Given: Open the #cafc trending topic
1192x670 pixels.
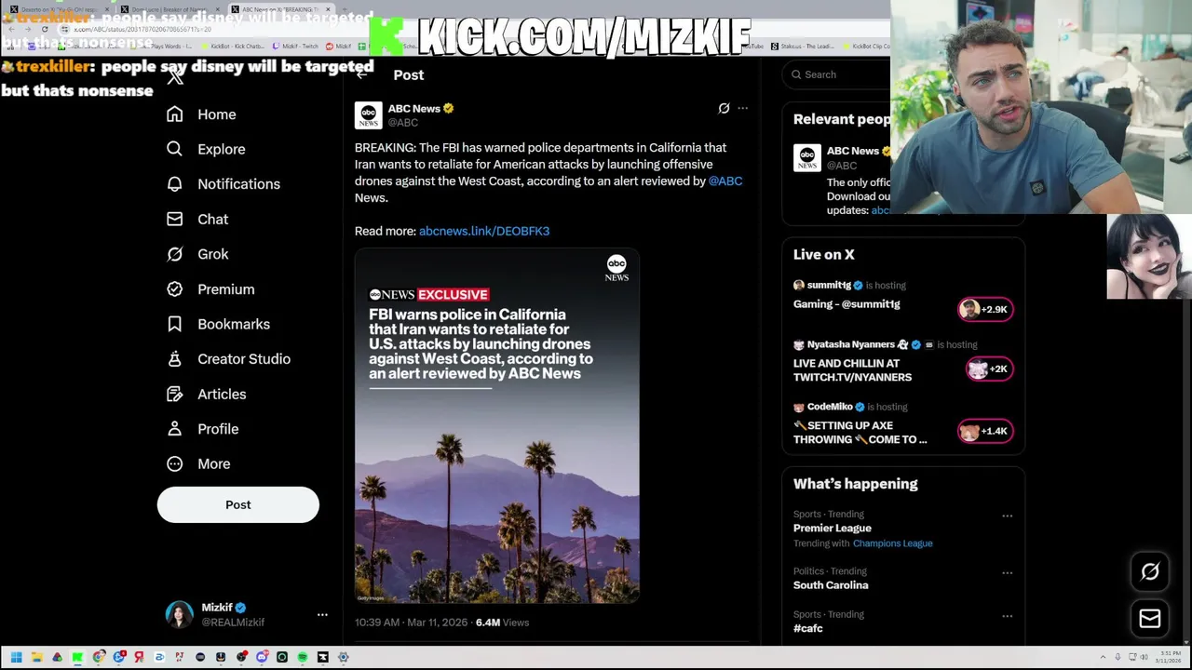Looking at the screenshot, I should 808,628.
